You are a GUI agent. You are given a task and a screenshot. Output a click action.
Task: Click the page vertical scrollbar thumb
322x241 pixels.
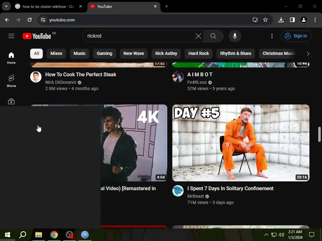[x=319, y=134]
